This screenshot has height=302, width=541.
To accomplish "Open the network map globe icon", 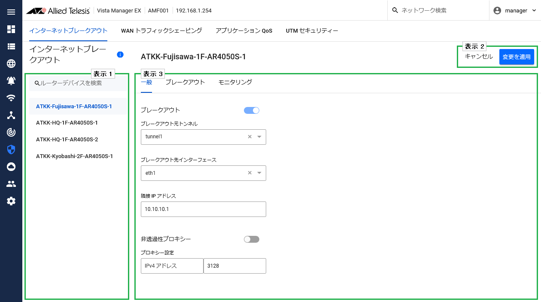I will (x=11, y=64).
